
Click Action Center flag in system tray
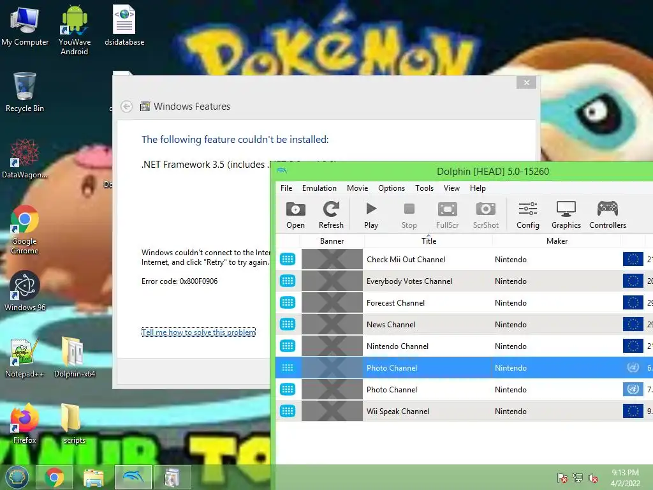(x=562, y=477)
